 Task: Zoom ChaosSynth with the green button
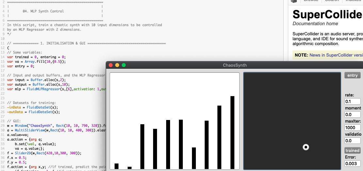[x=124, y=65]
